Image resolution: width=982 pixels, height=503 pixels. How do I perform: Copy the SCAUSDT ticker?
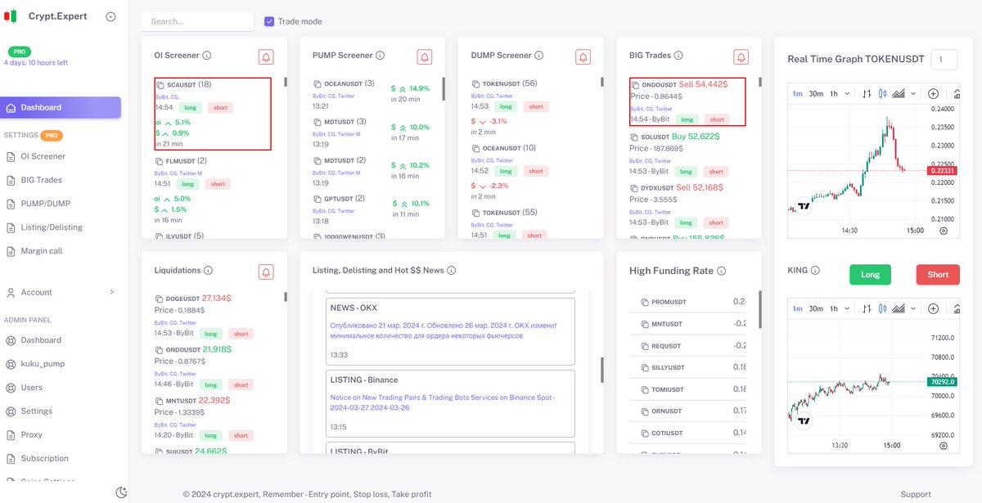click(x=160, y=85)
